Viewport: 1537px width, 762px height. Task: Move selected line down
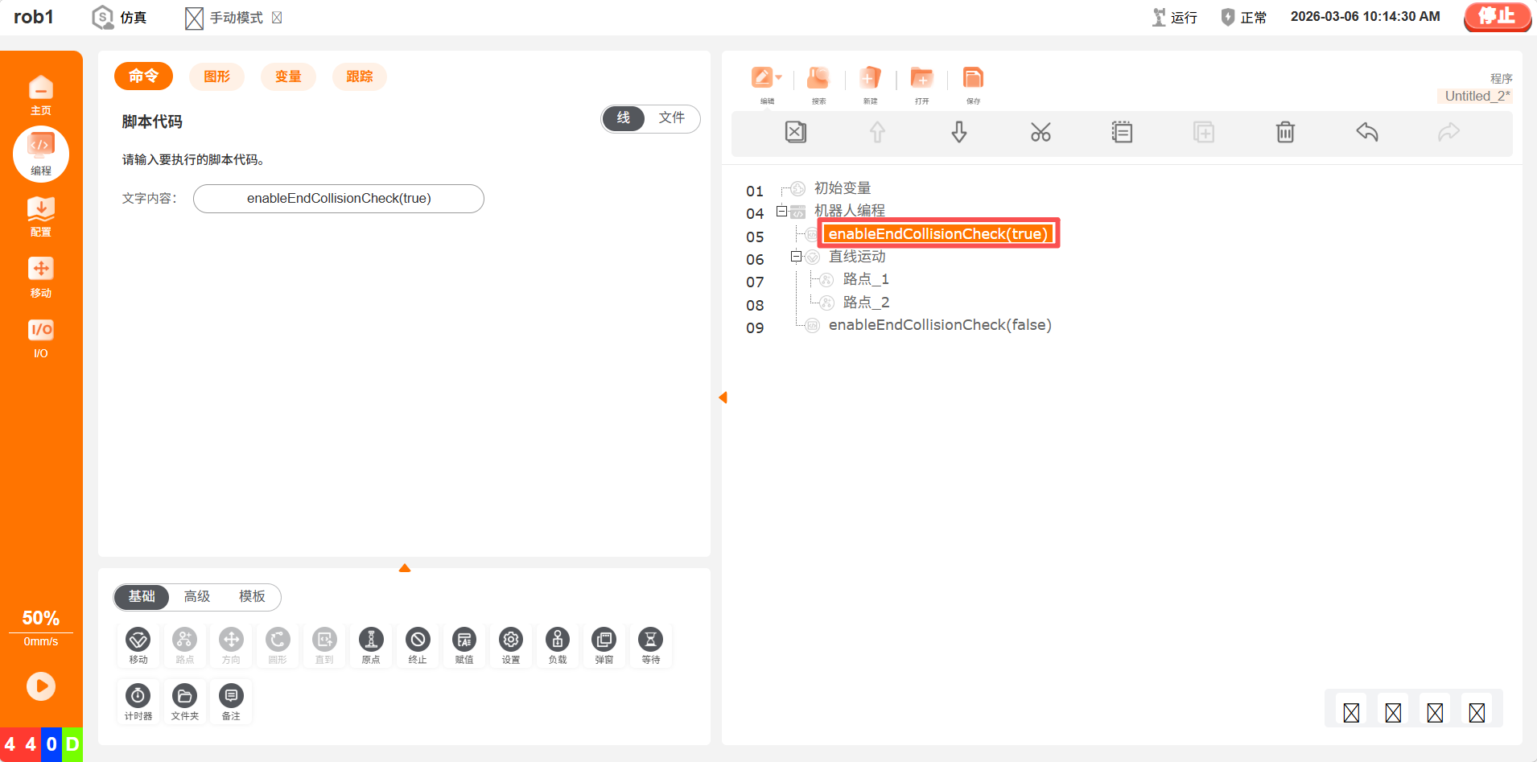(958, 132)
